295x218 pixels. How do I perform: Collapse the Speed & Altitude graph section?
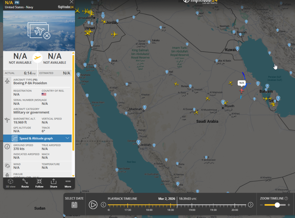click(67, 139)
